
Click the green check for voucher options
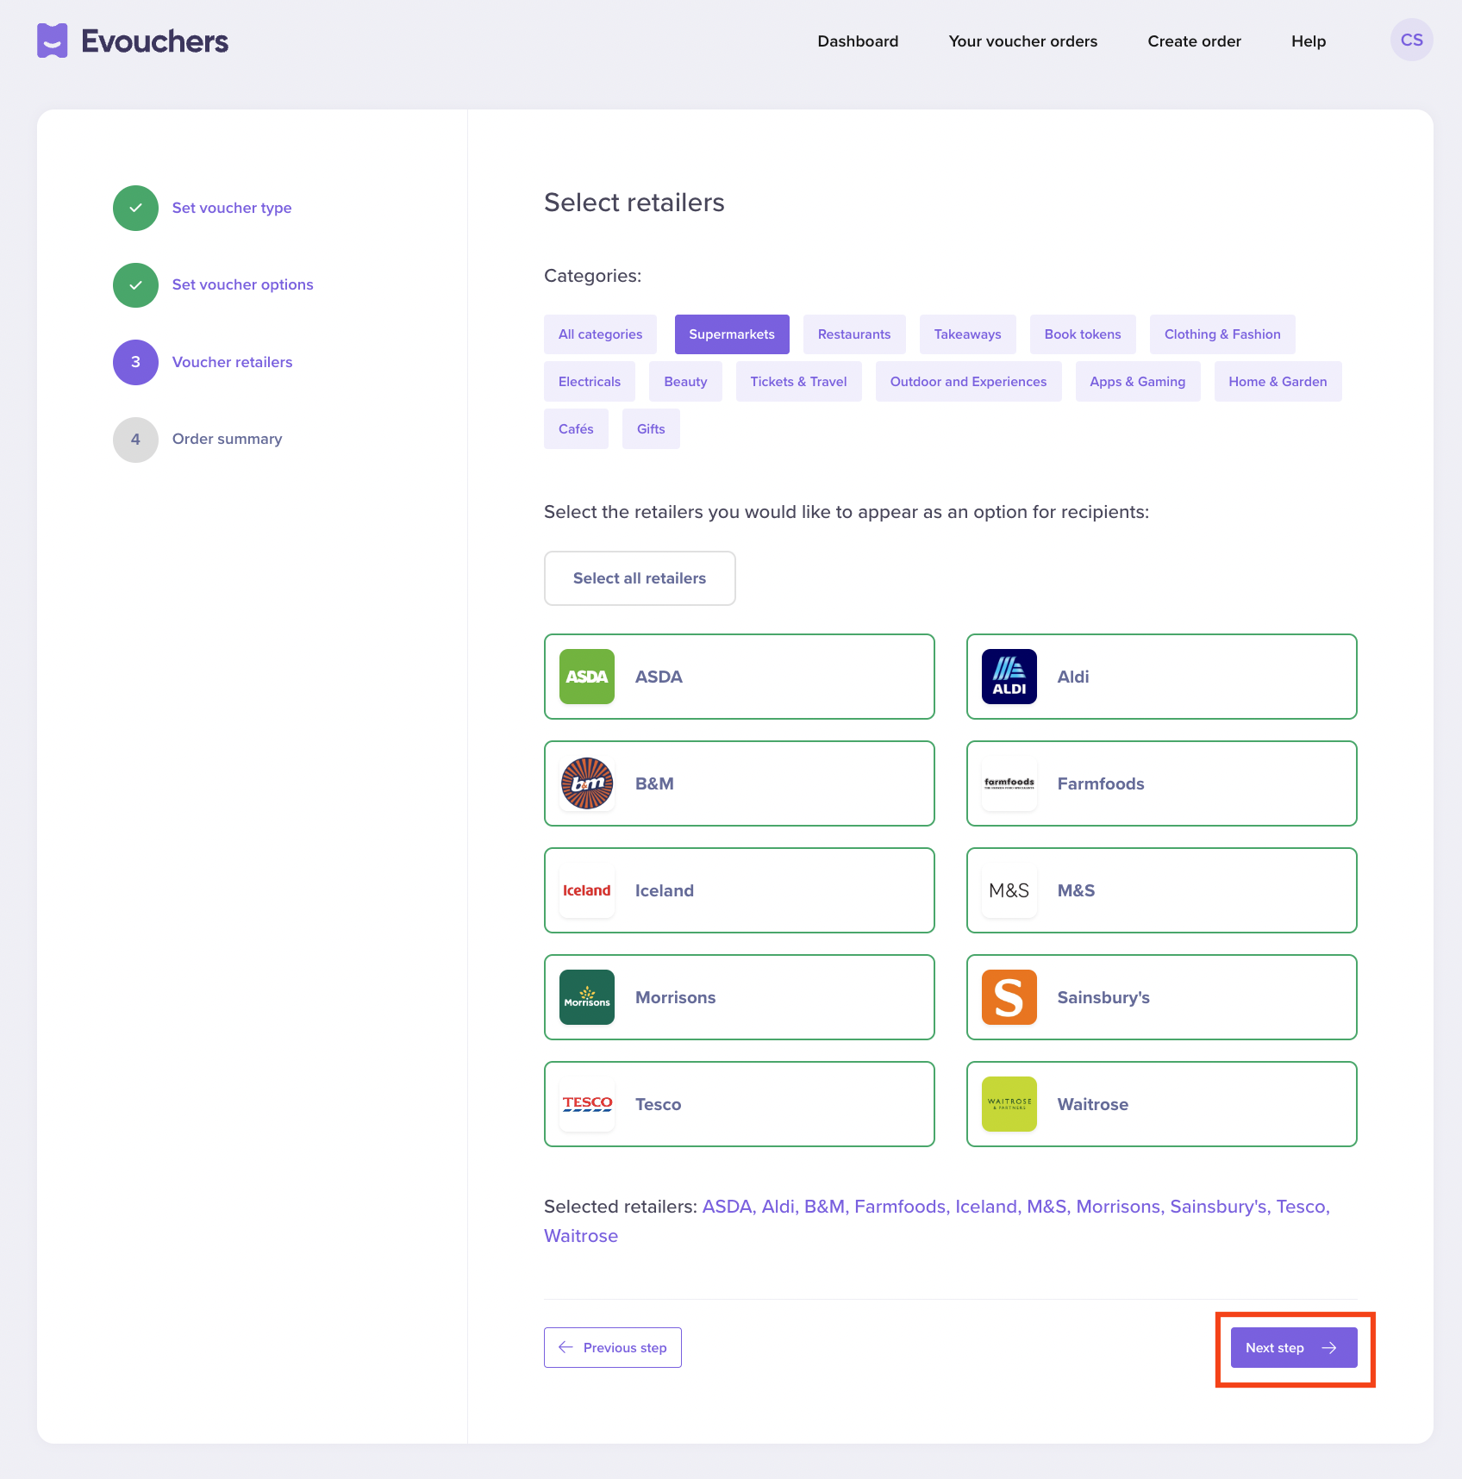pyautogui.click(x=135, y=285)
